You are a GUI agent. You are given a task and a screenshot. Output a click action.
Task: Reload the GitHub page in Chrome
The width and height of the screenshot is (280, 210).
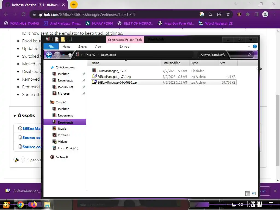point(24,14)
